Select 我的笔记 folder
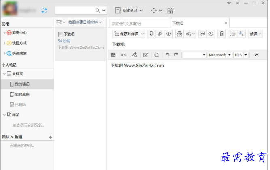Viewport: 270px width, 170px height. click(27, 84)
